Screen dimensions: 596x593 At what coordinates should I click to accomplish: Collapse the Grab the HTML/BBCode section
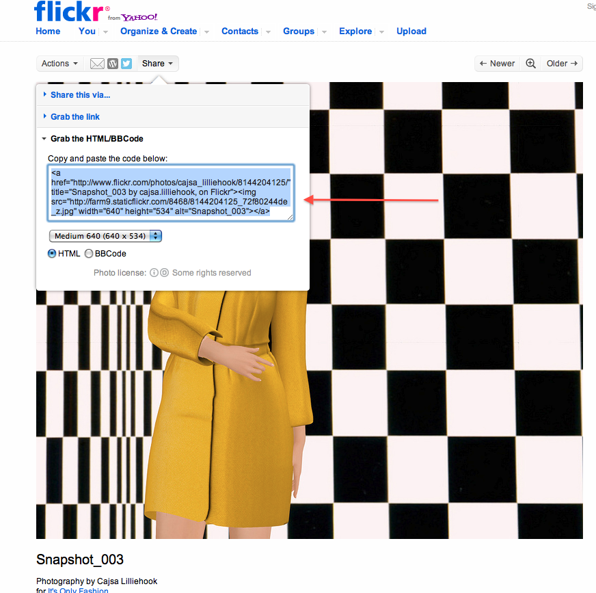point(96,139)
